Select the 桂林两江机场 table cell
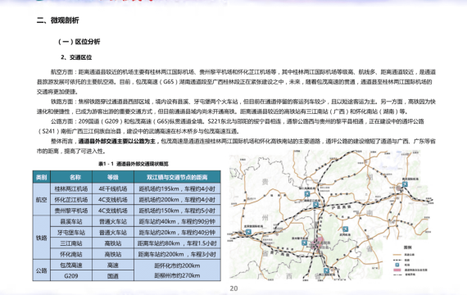This screenshot has height=295, width=467. click(x=71, y=188)
